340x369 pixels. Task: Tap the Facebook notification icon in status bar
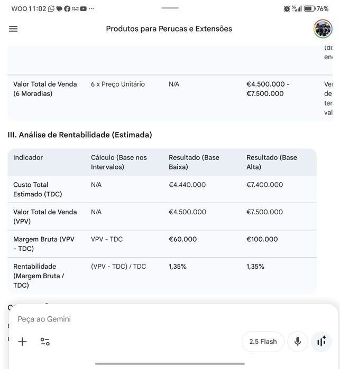(67, 9)
